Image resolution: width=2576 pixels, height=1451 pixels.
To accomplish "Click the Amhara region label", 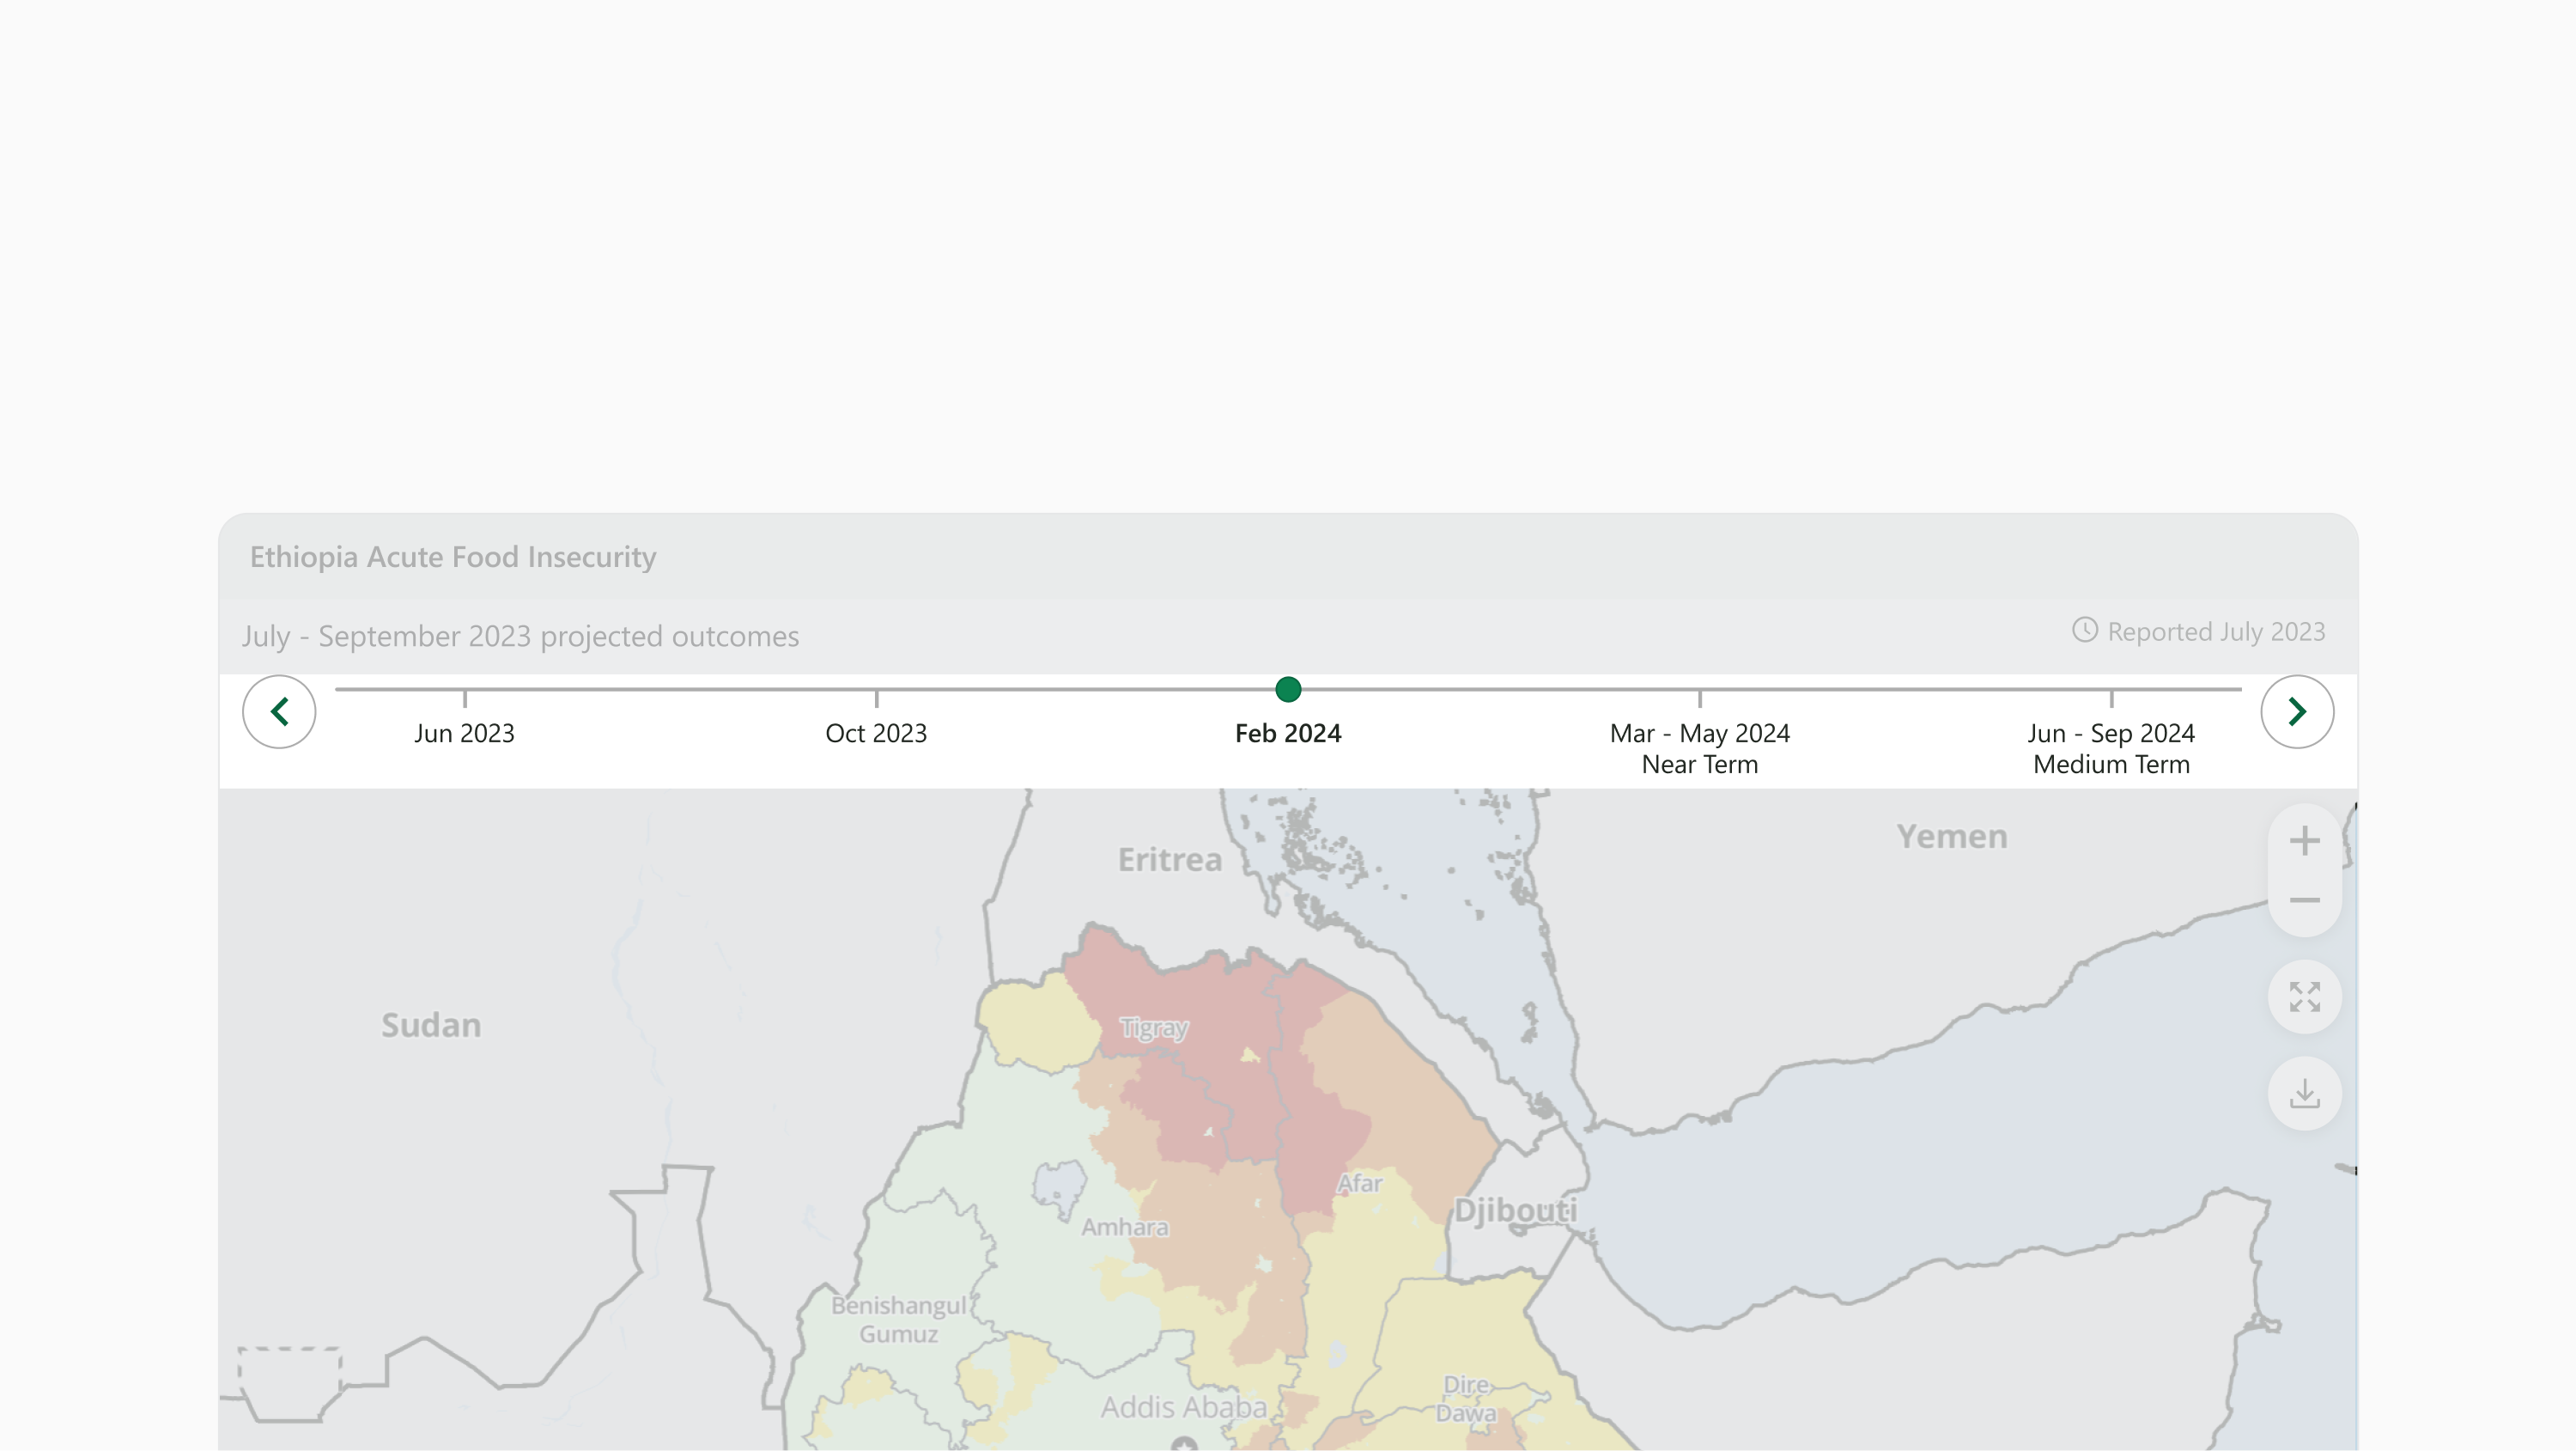I will pos(1124,1227).
